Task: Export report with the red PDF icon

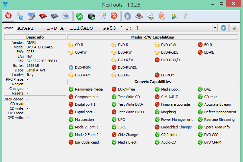Action: pos(43,16)
